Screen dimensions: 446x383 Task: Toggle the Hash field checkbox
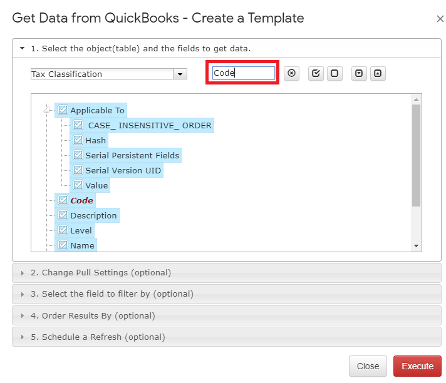[x=78, y=140]
